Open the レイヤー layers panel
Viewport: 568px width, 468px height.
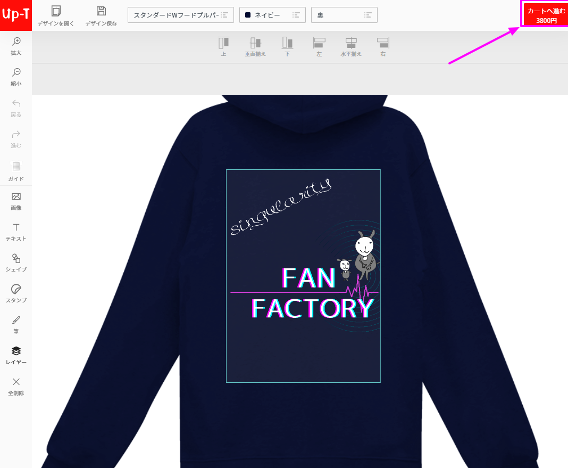coord(15,356)
